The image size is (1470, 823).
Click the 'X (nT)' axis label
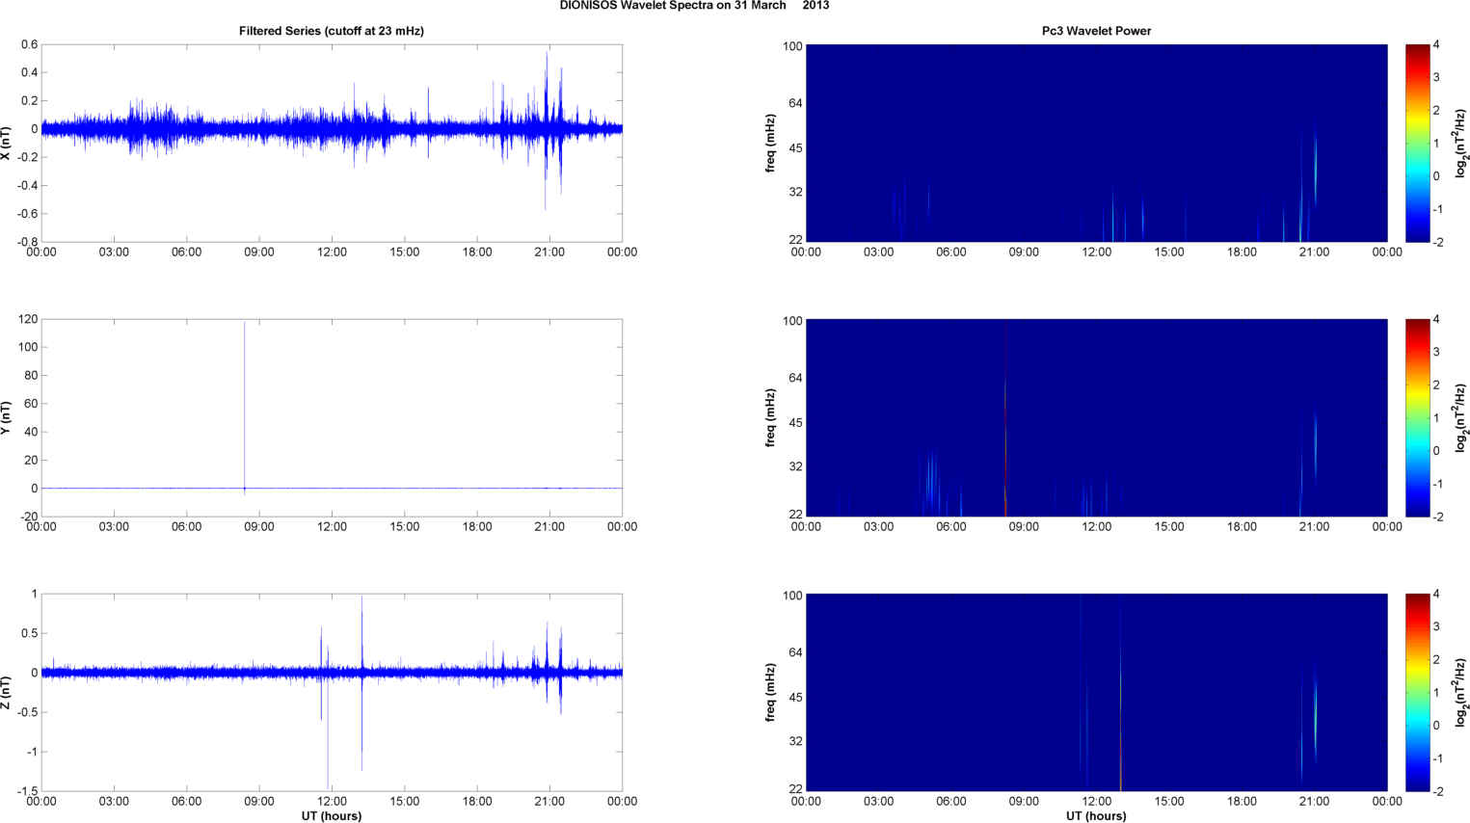pos(7,143)
